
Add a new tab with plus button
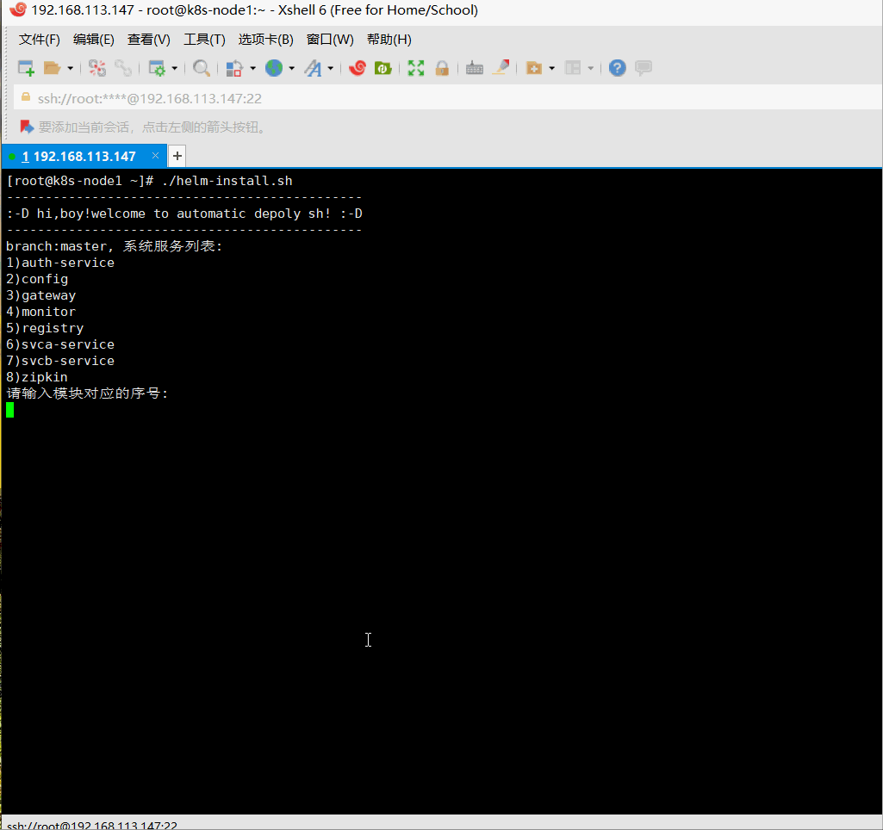point(177,156)
